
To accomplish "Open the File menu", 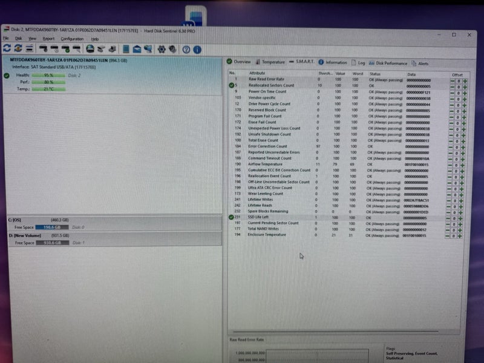I will (6, 38).
